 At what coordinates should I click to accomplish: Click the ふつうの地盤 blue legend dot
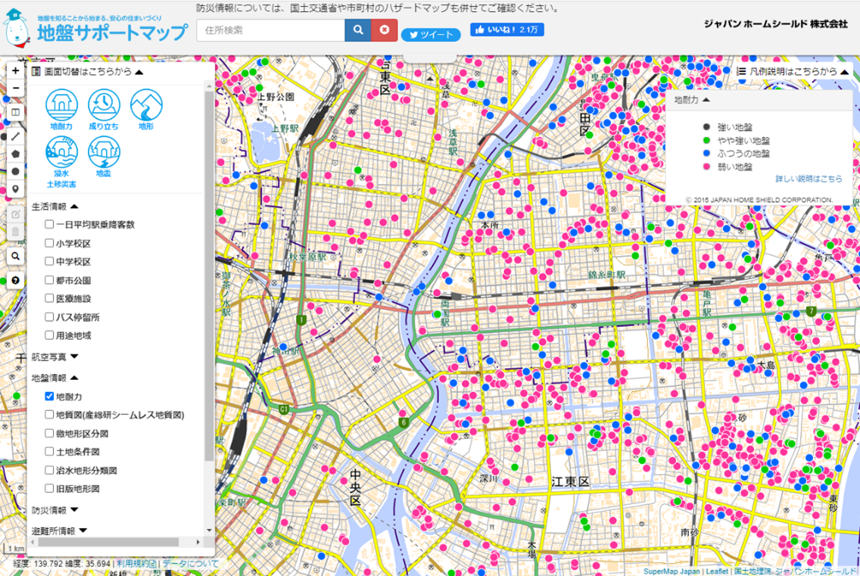point(706,154)
